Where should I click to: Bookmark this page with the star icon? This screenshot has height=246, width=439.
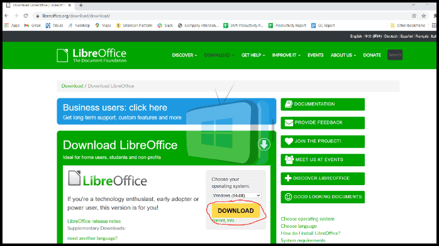tap(424, 16)
